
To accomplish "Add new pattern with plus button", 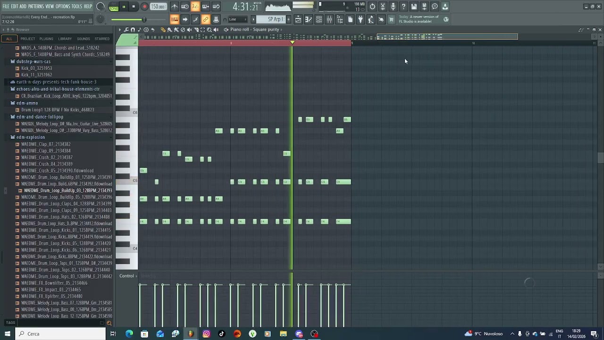I will pyautogui.click(x=288, y=19).
